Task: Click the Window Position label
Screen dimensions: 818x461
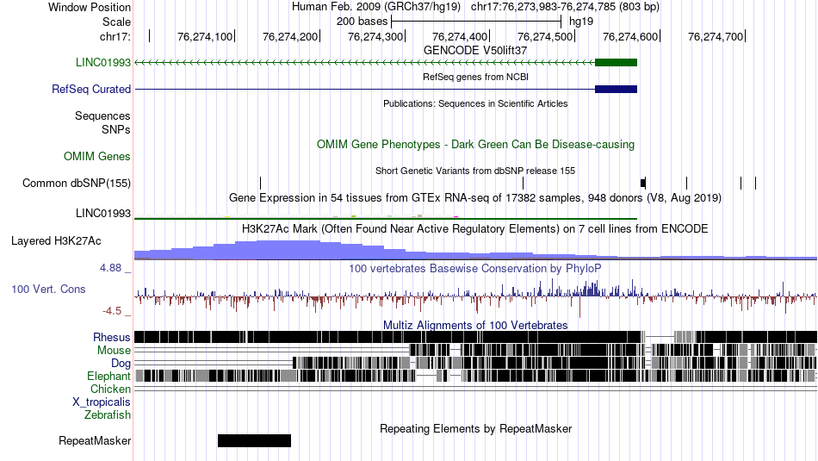Action: tap(90, 7)
